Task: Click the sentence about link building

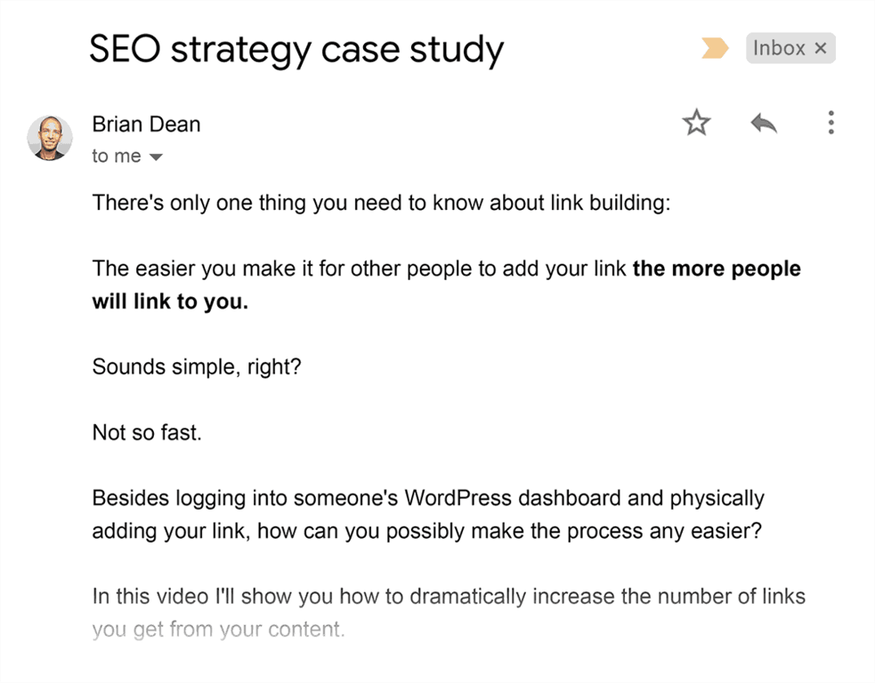Action: point(380,203)
